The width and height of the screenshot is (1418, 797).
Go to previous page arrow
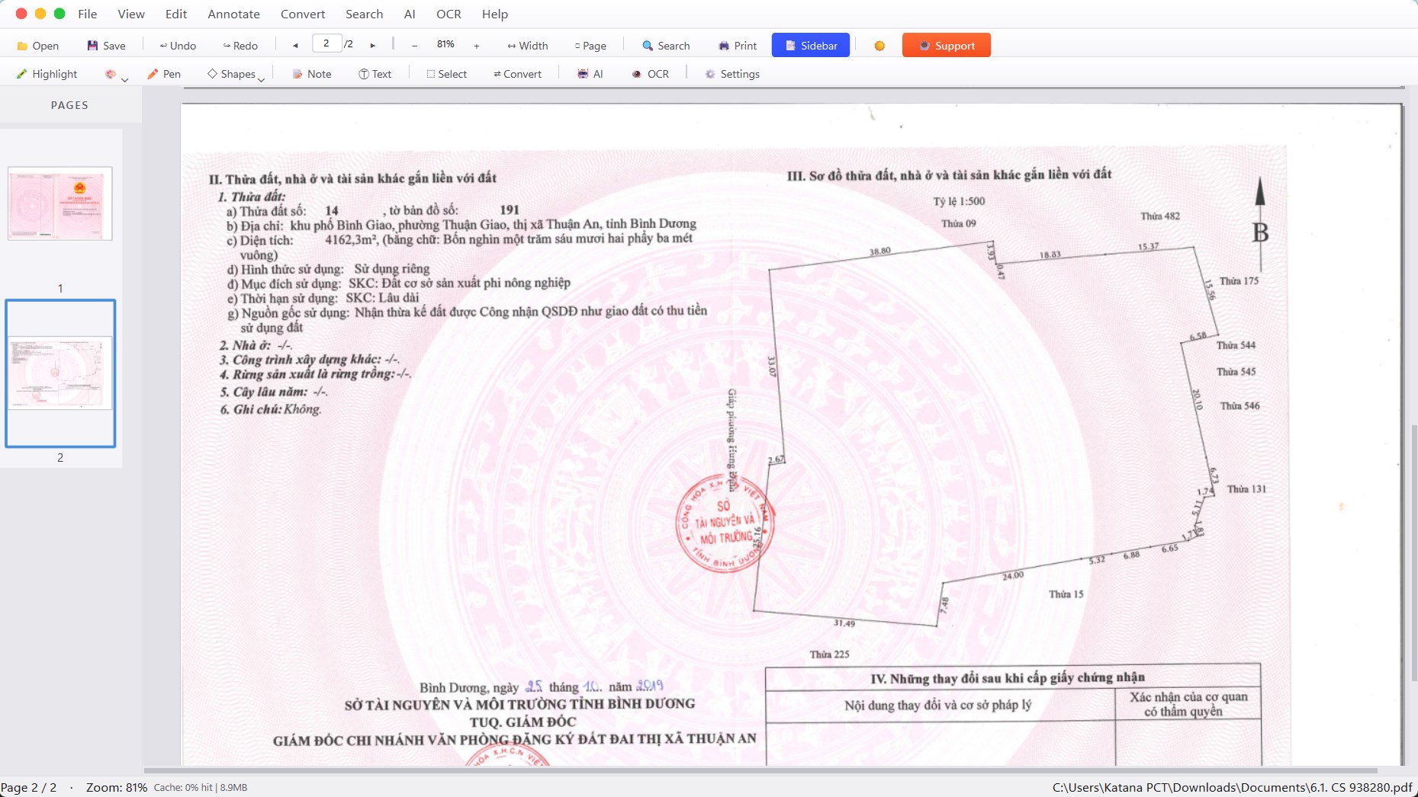tap(295, 46)
